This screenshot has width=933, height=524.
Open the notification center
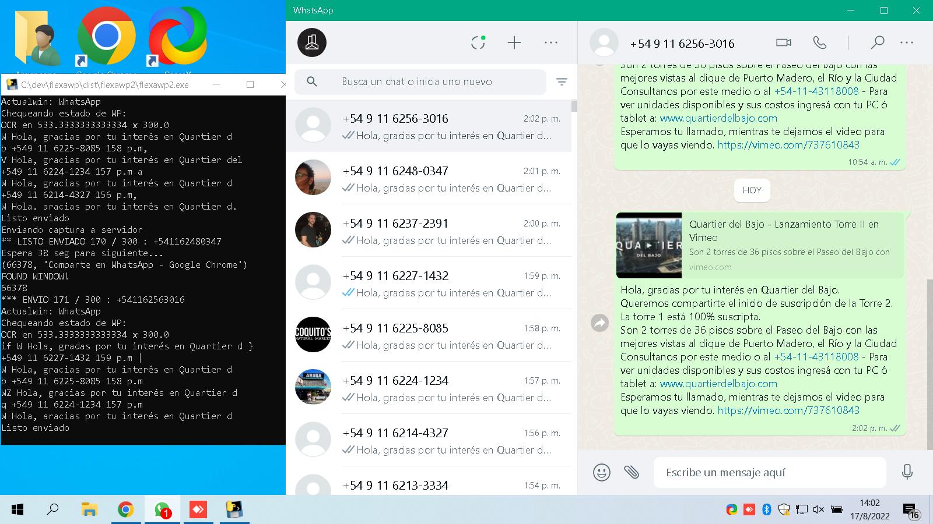911,511
